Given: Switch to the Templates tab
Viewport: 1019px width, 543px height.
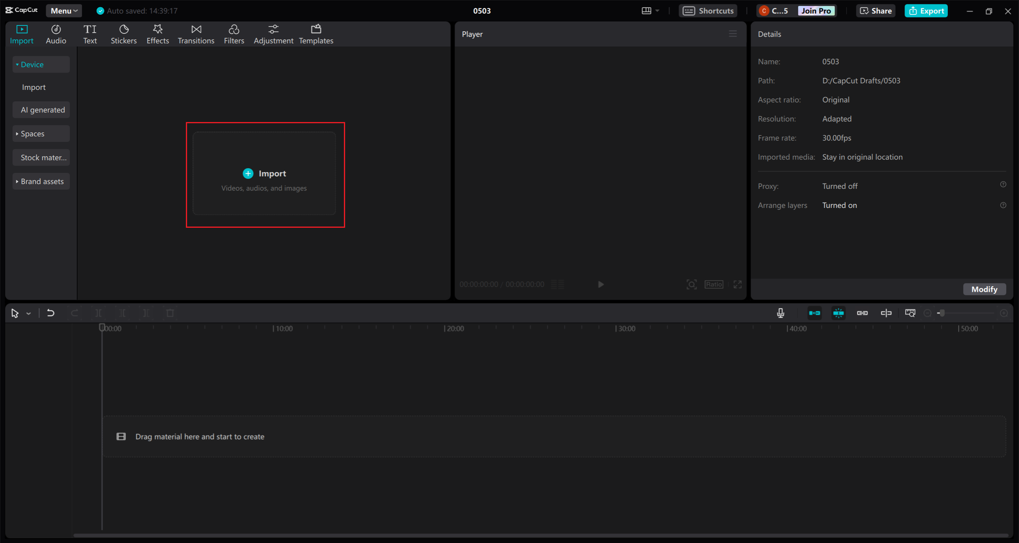Looking at the screenshot, I should [x=316, y=34].
